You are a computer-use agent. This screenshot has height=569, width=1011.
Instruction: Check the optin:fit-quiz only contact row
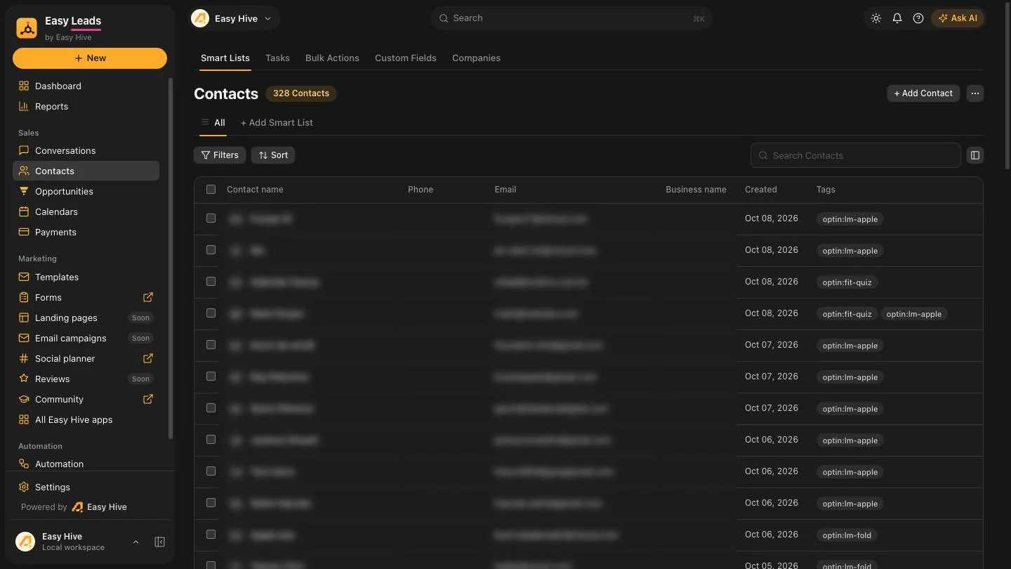coord(211,282)
